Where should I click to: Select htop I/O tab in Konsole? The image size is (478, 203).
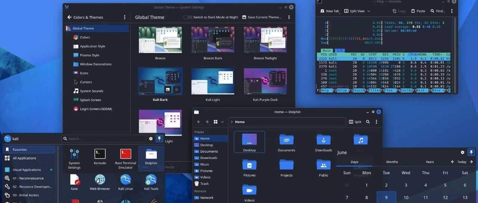click(x=340, y=50)
